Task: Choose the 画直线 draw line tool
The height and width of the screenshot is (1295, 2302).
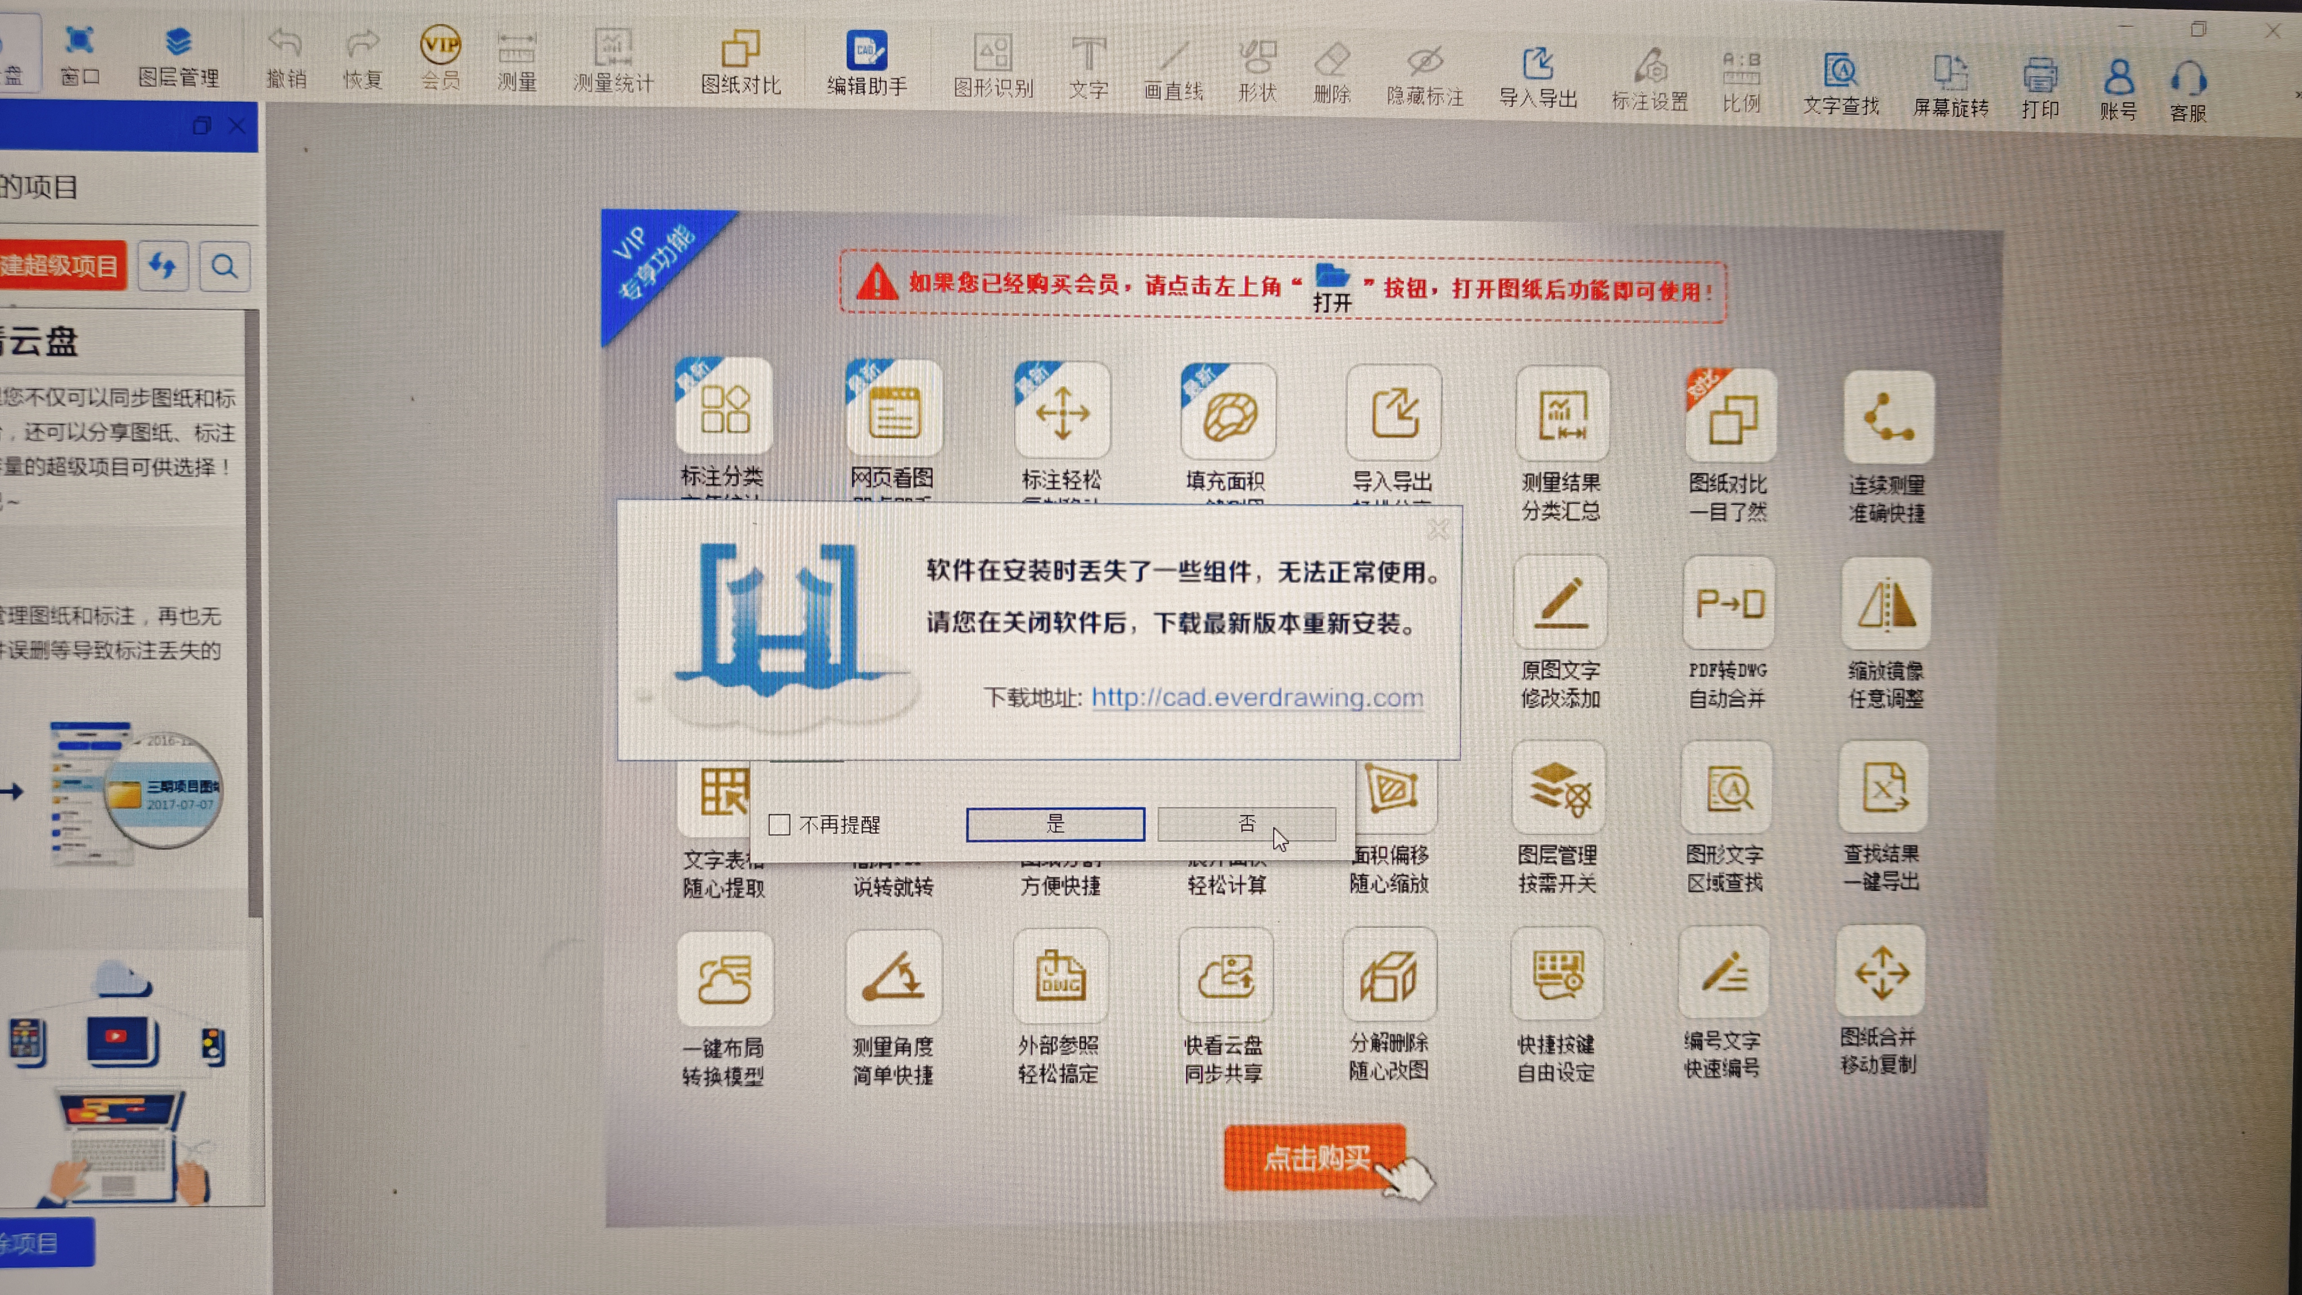Action: click(x=1173, y=71)
